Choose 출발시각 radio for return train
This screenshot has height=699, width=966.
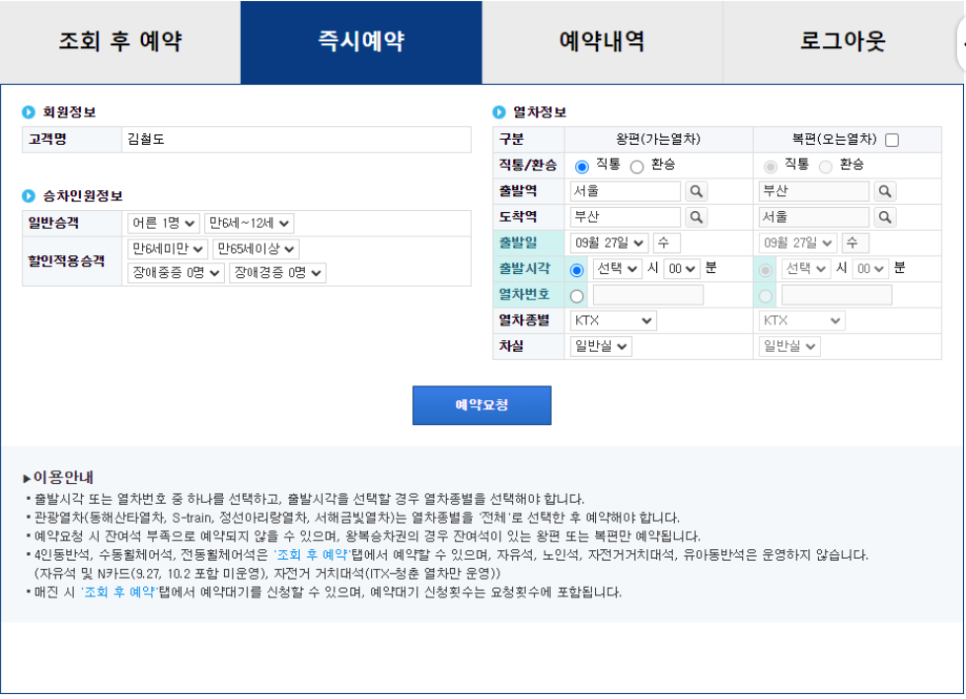tap(766, 270)
